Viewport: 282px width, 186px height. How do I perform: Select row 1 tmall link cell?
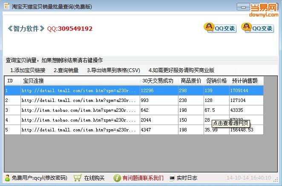(80, 90)
